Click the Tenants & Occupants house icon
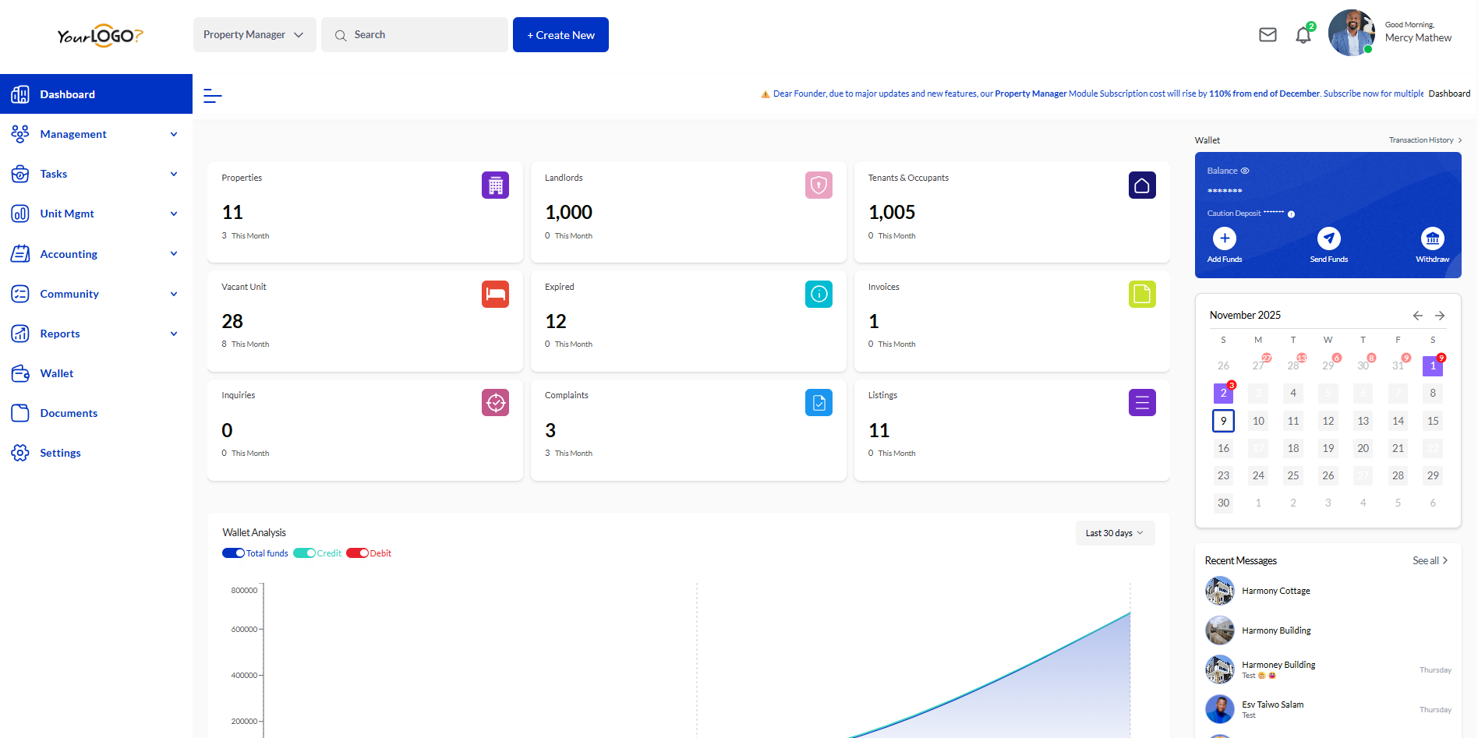This screenshot has width=1478, height=738. (x=1142, y=185)
